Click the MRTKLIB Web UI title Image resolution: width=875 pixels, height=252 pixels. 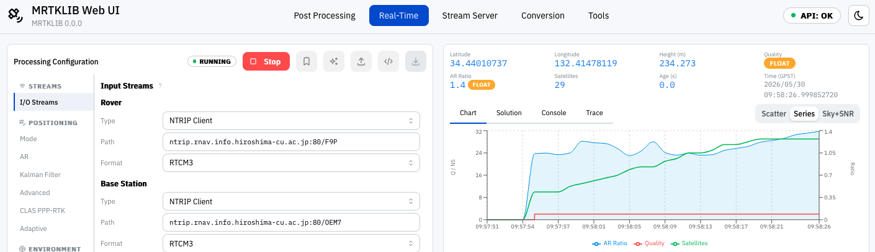tap(75, 11)
